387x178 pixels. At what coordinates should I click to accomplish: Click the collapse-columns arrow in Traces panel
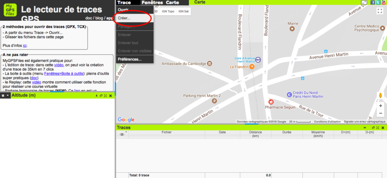click(x=365, y=128)
